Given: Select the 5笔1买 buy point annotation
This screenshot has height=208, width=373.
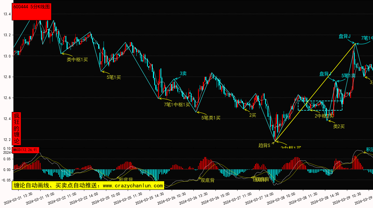Looking at the screenshot, I should pos(114,77).
